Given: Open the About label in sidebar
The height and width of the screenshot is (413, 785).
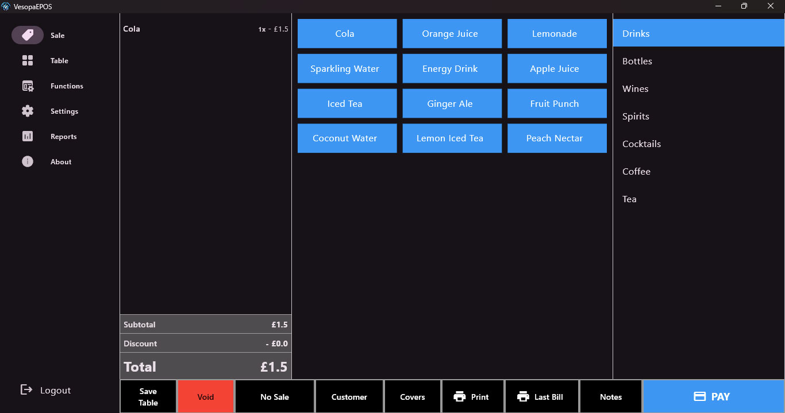Looking at the screenshot, I should tap(61, 161).
